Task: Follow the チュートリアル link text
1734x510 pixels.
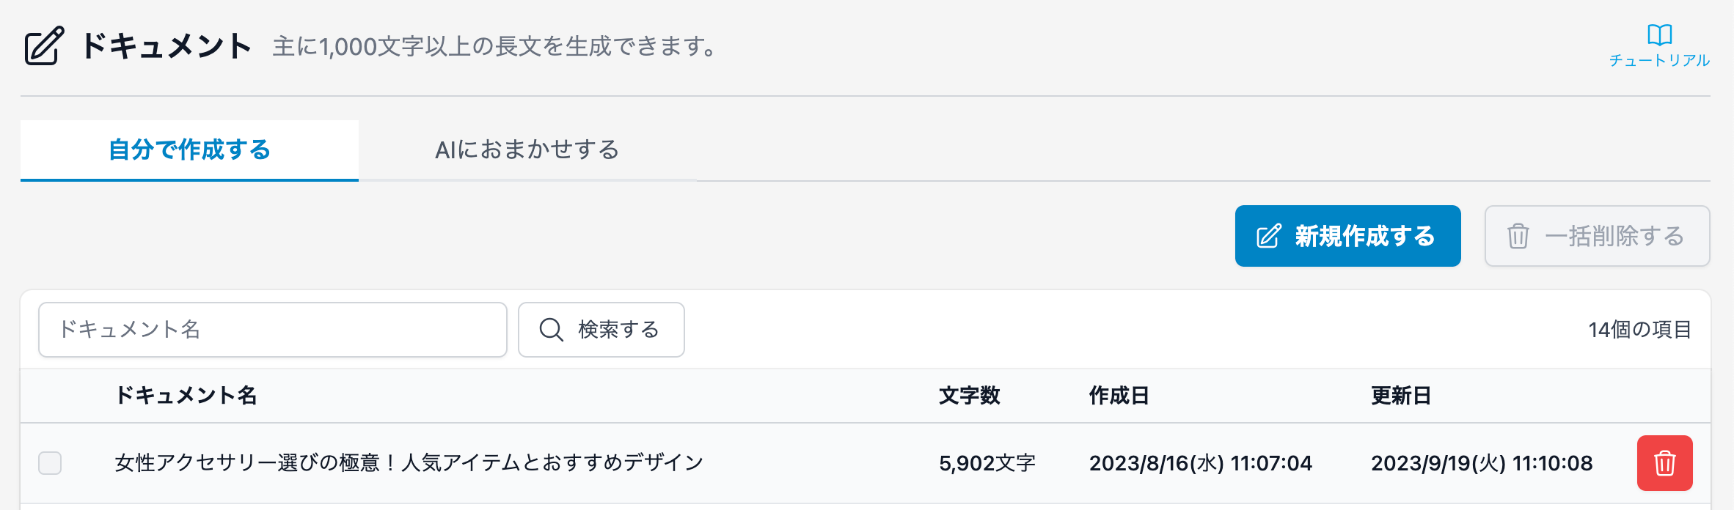Action: pyautogui.click(x=1659, y=61)
